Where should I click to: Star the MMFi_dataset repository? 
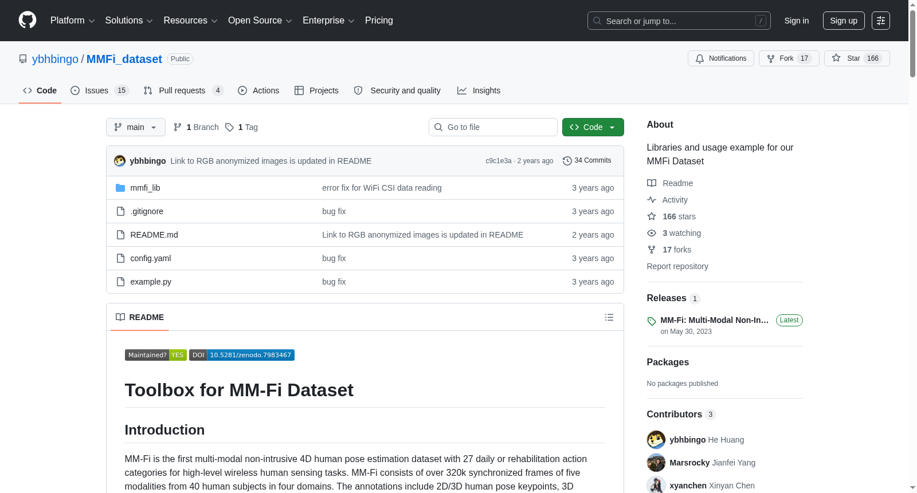click(857, 58)
